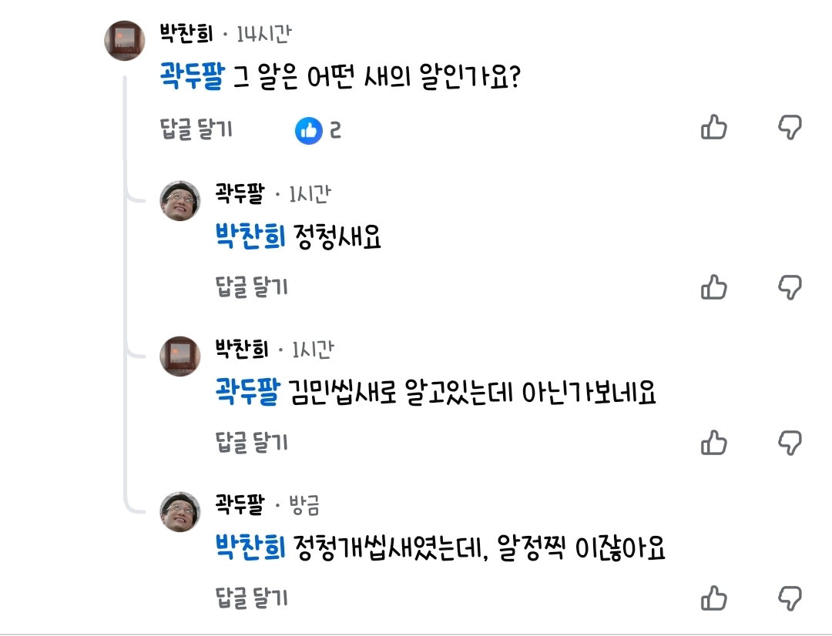
Task: Like the reply mentioning 김민씹새
Action: tap(713, 443)
